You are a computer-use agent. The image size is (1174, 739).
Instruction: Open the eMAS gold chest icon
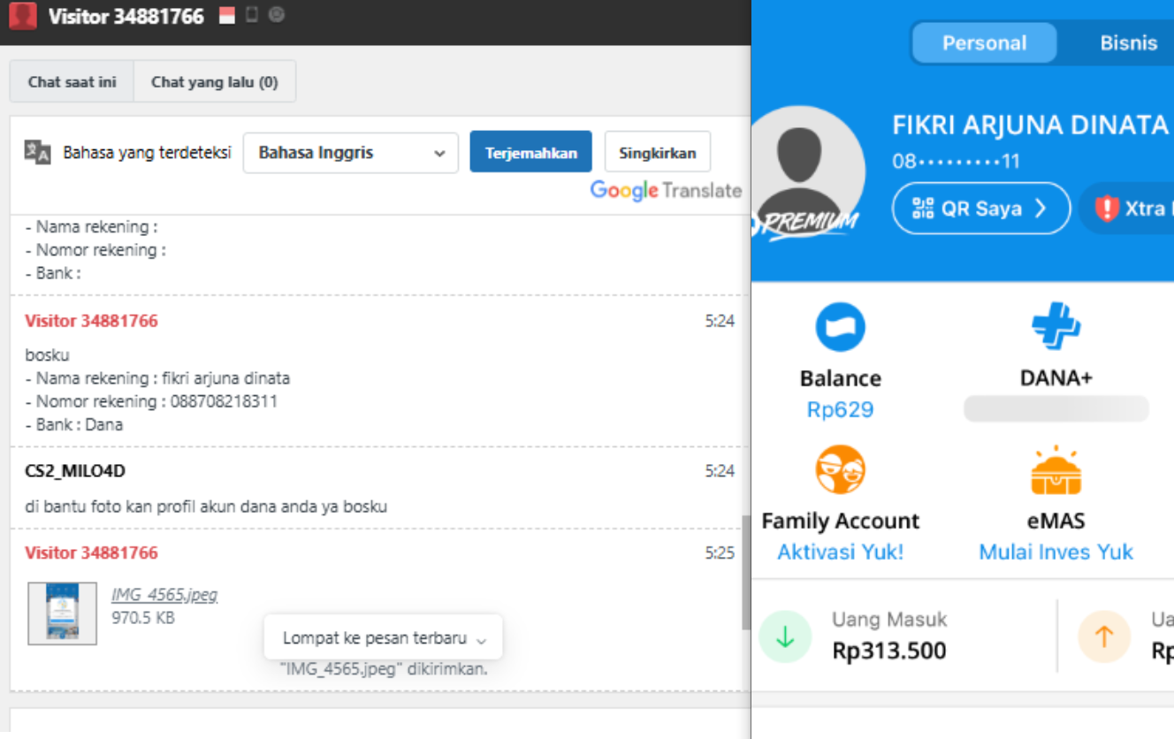(x=1056, y=470)
